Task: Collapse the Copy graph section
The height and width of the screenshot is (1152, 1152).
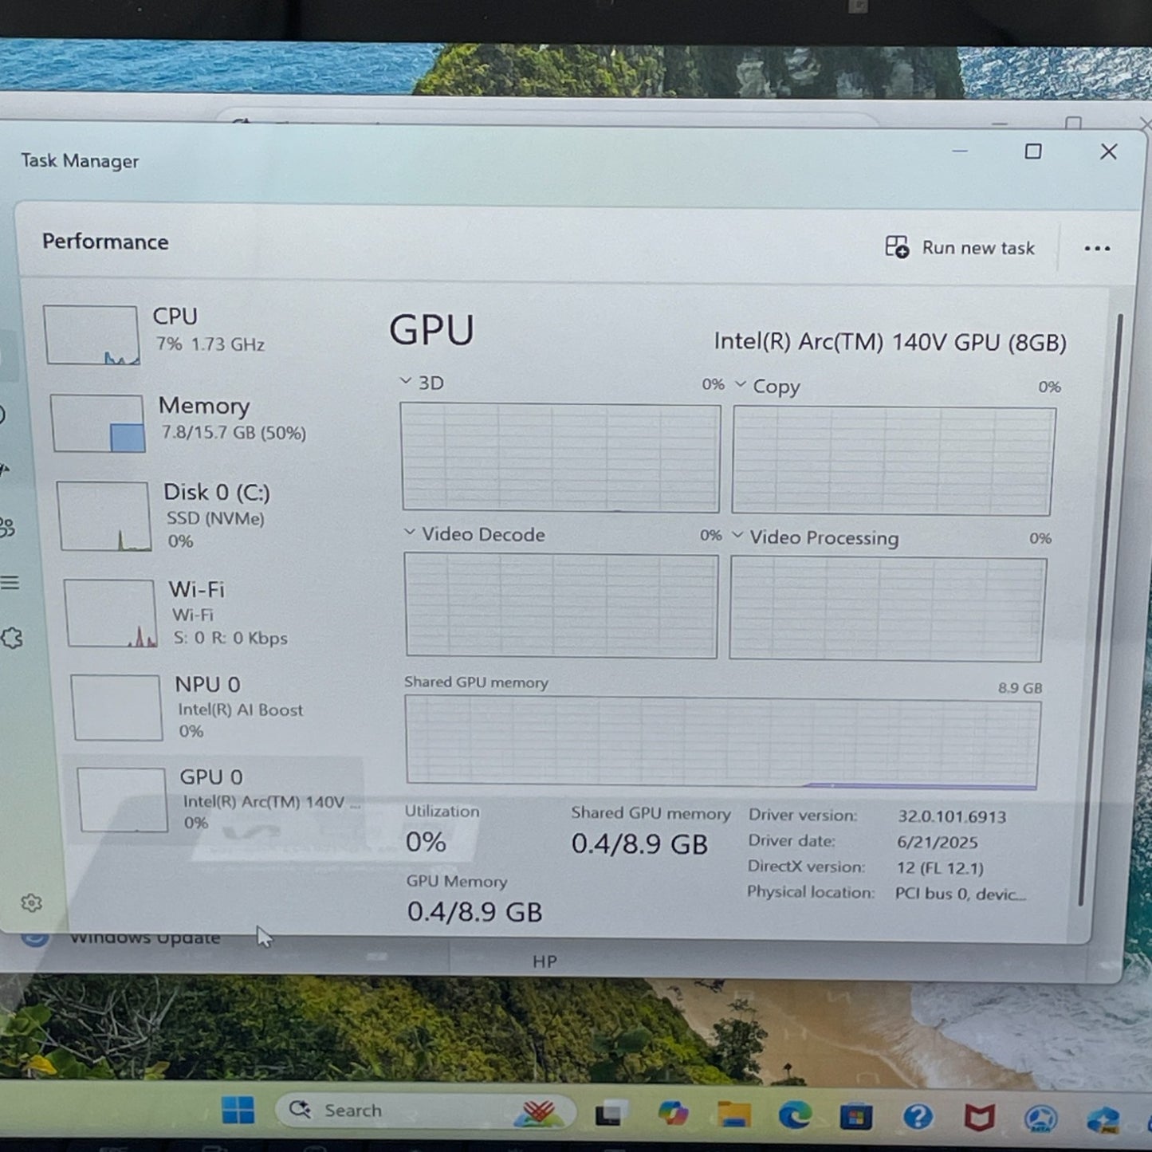Action: [739, 384]
